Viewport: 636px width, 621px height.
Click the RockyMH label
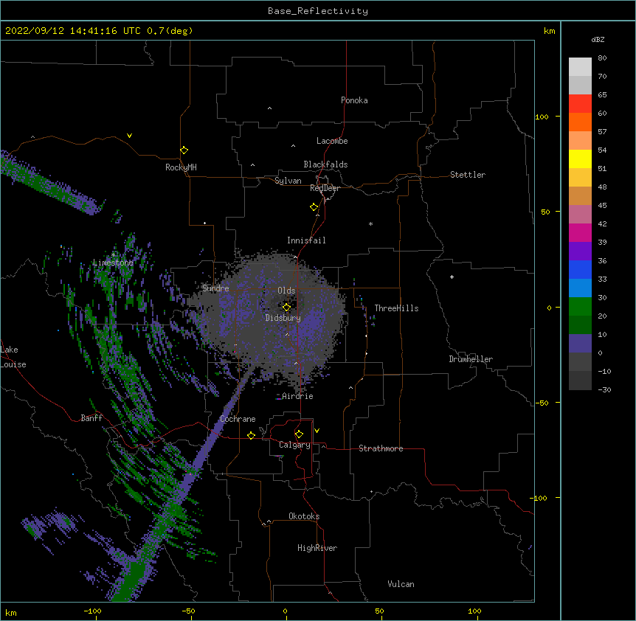click(181, 167)
